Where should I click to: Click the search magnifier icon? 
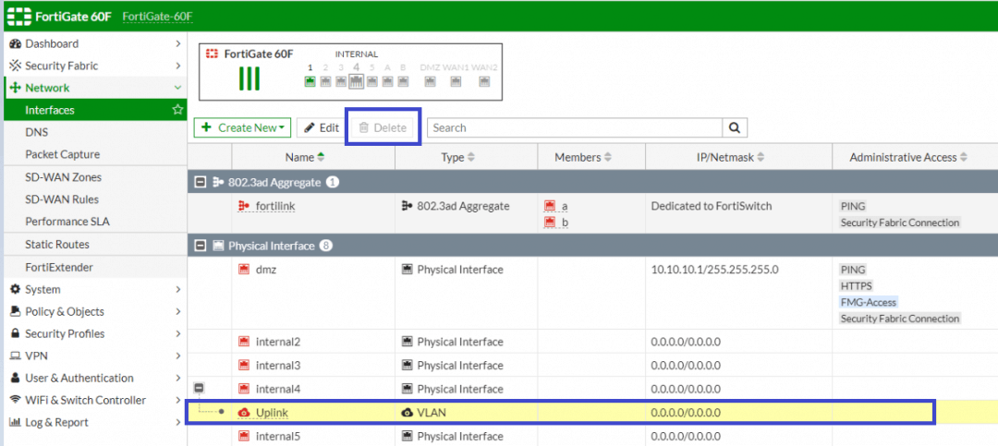tap(735, 127)
